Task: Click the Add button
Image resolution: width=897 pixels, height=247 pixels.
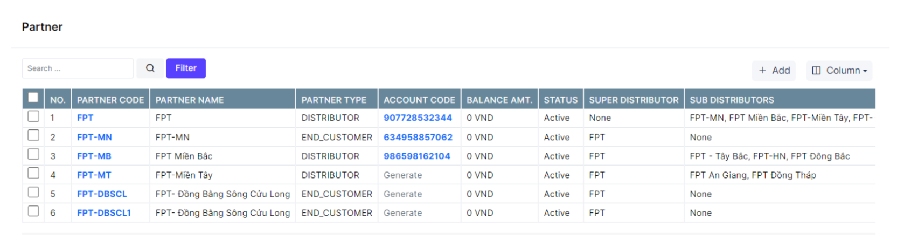Action: point(774,71)
